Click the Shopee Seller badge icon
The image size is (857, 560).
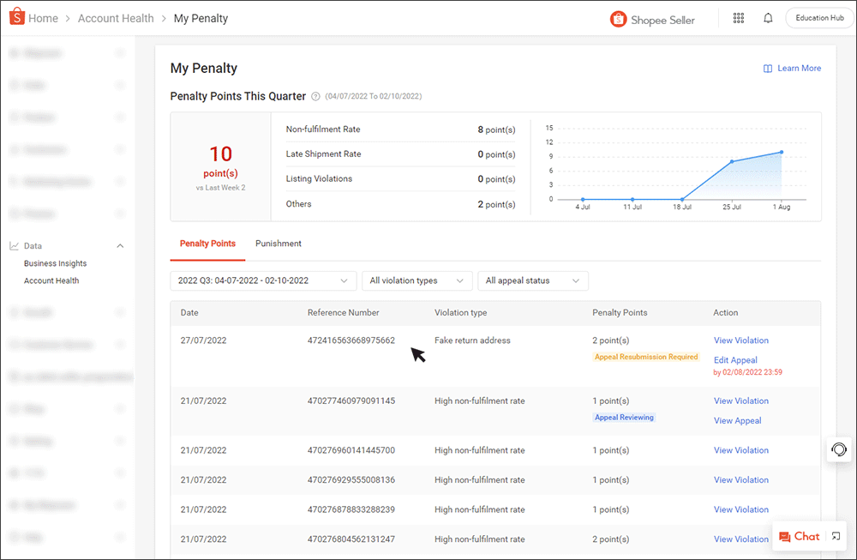click(x=619, y=18)
